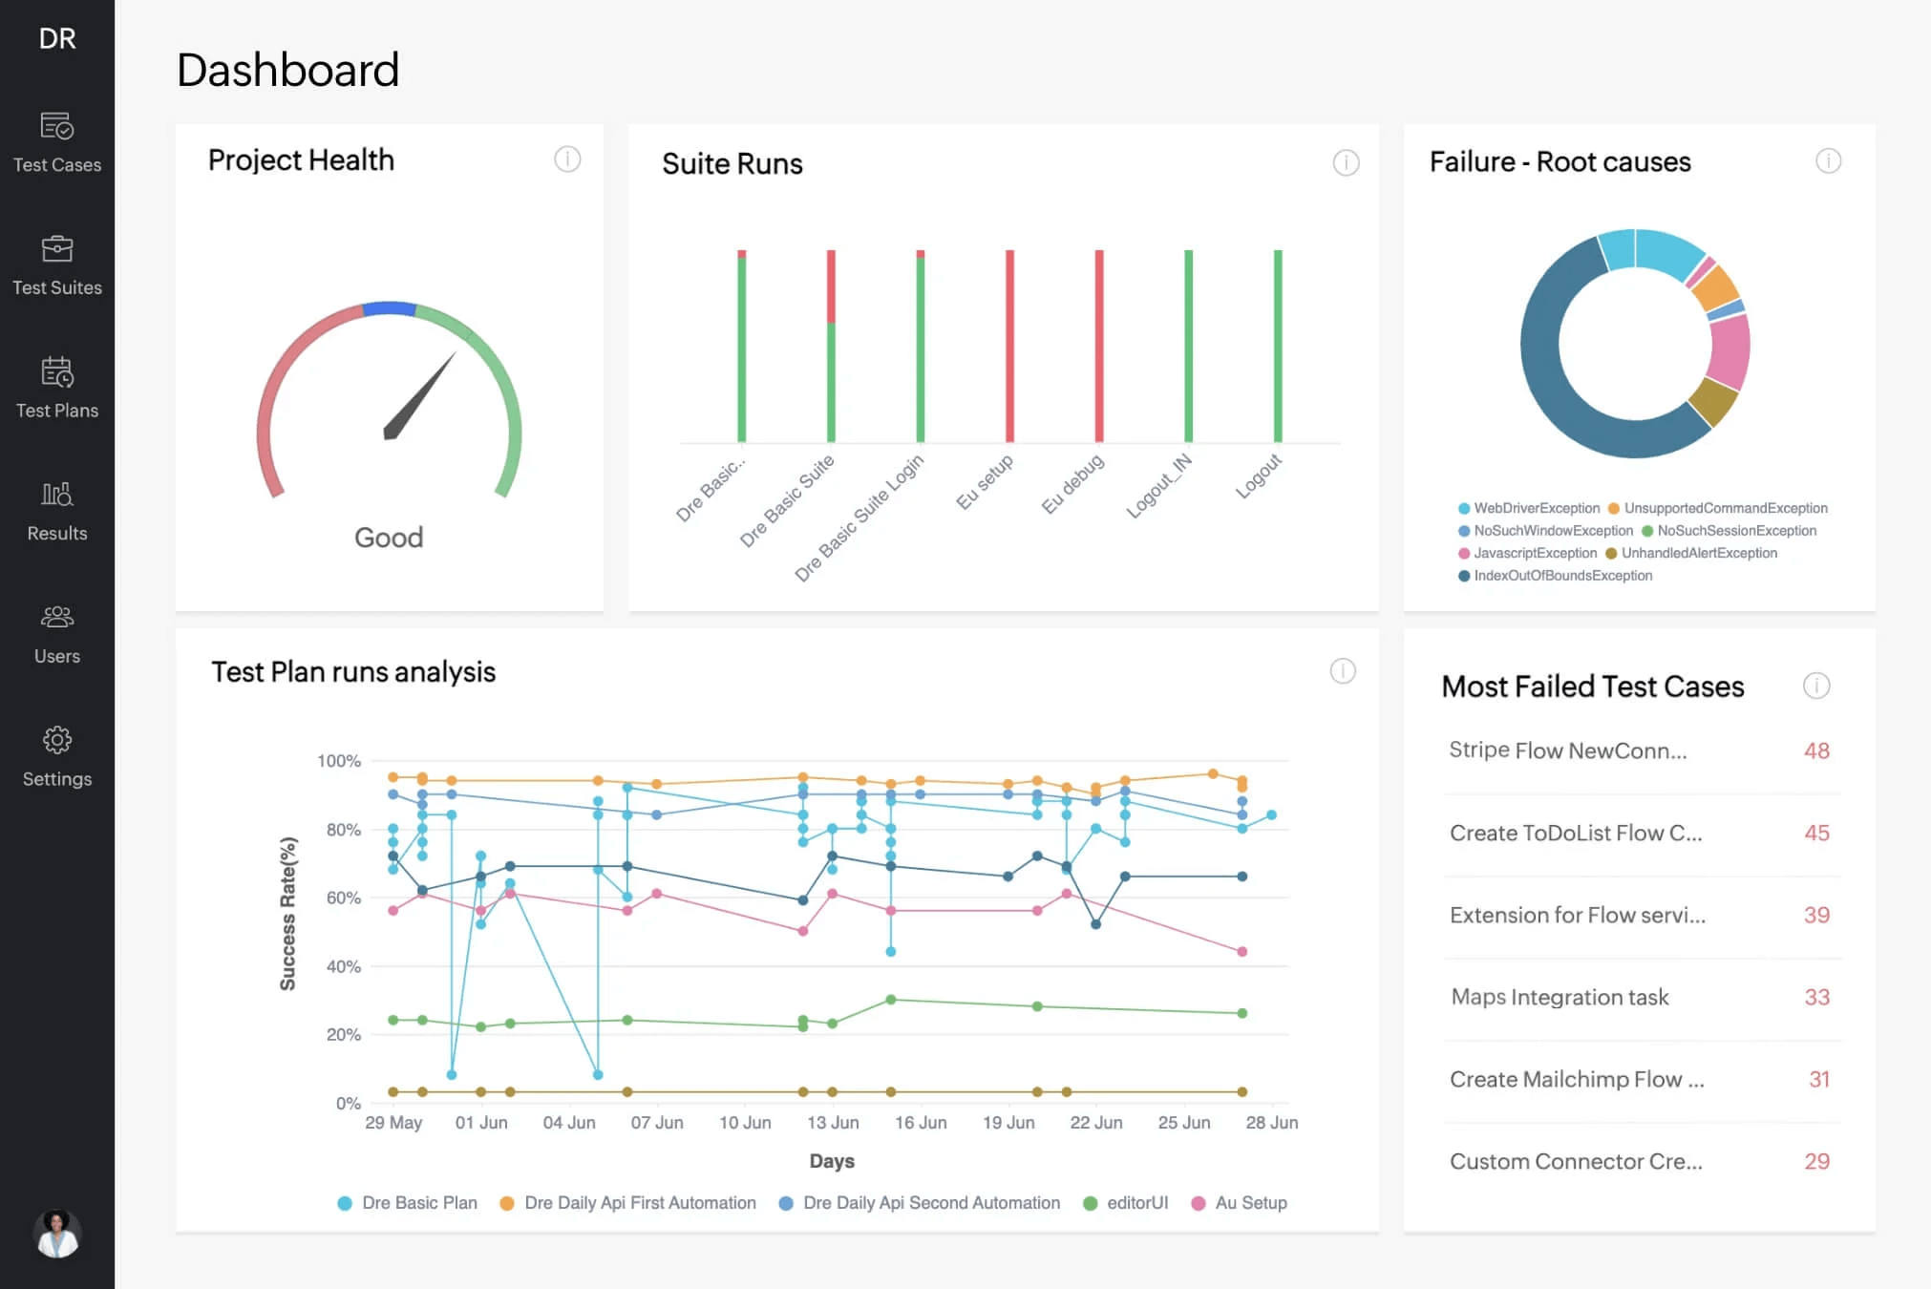Open the Test Cases section
Screen dimensions: 1931x1289
57,141
